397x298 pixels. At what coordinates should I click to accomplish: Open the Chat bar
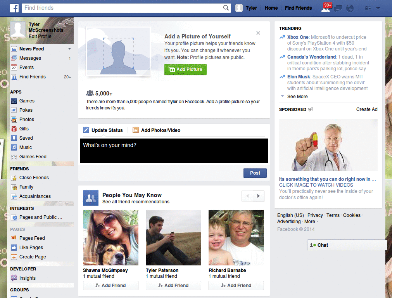click(x=347, y=245)
